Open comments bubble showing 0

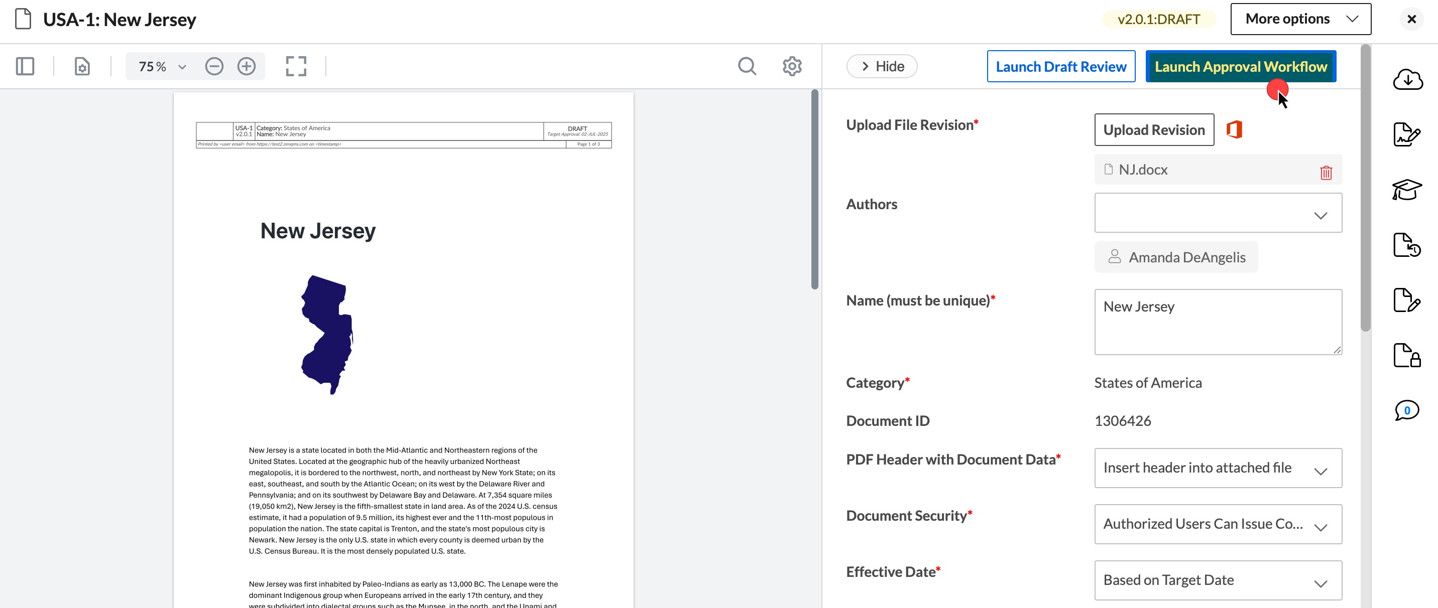click(1407, 410)
